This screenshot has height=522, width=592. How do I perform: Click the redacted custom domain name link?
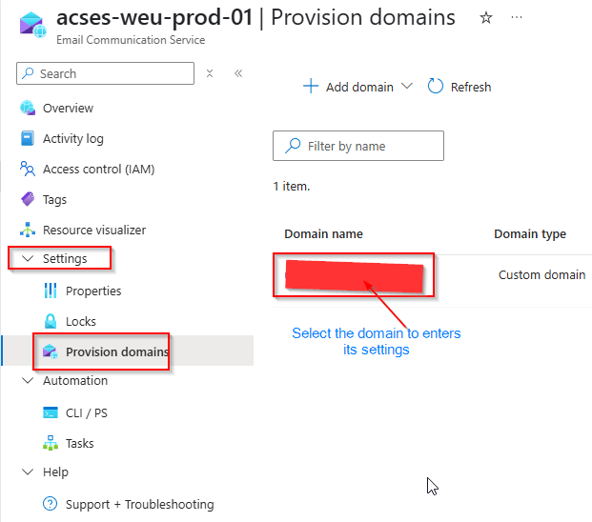click(354, 275)
